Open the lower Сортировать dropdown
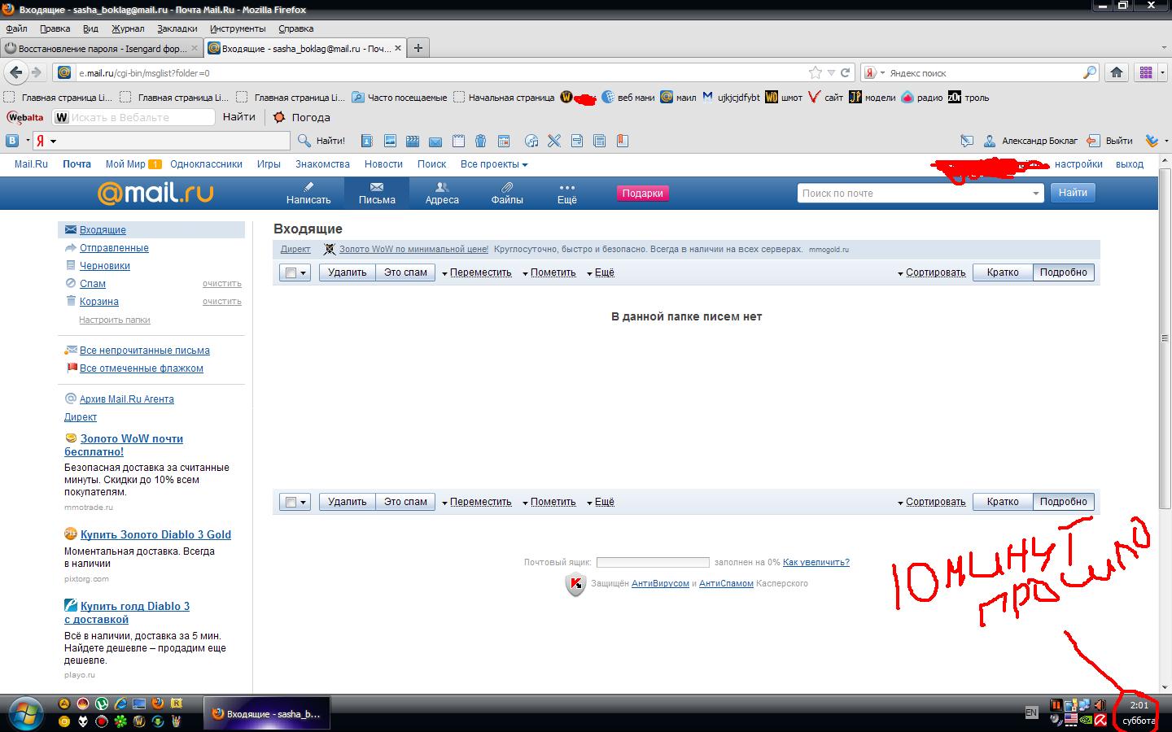 tap(931, 502)
